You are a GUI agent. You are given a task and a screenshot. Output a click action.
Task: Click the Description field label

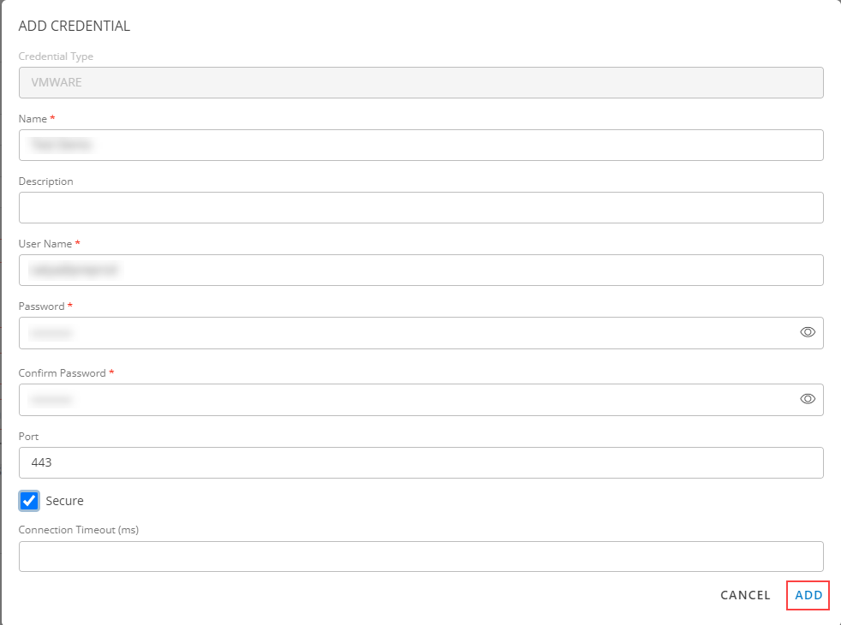click(x=46, y=182)
